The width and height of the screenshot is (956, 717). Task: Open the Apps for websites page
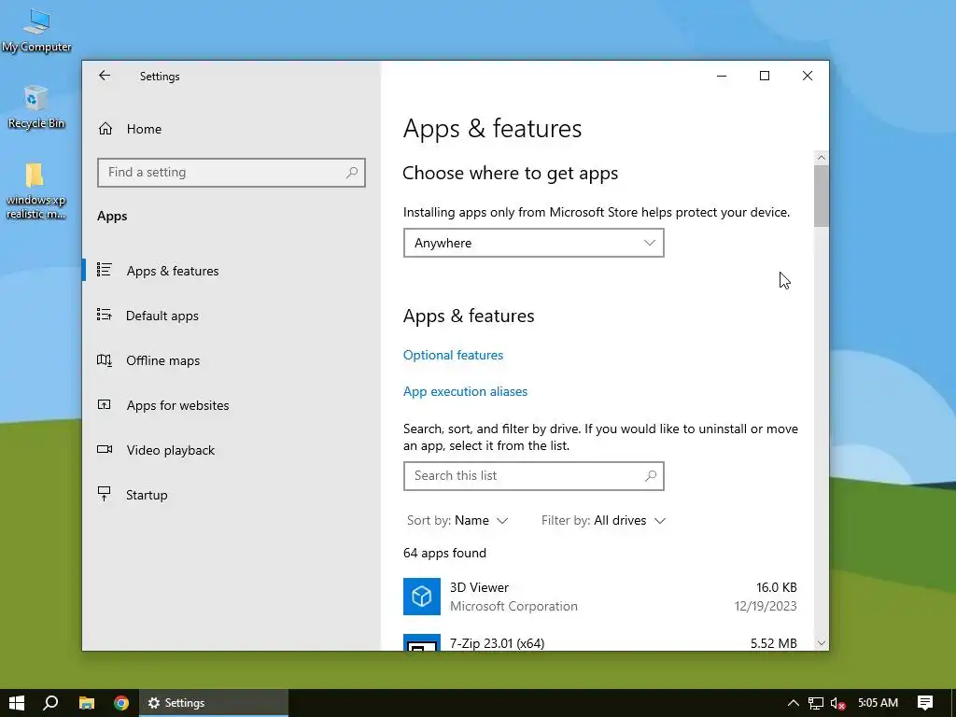(177, 405)
